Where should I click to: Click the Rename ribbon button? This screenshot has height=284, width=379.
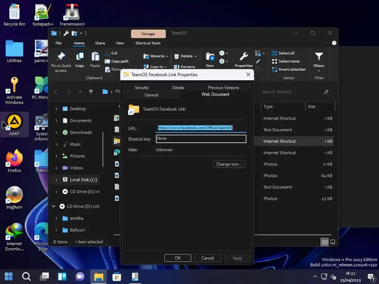(184, 67)
